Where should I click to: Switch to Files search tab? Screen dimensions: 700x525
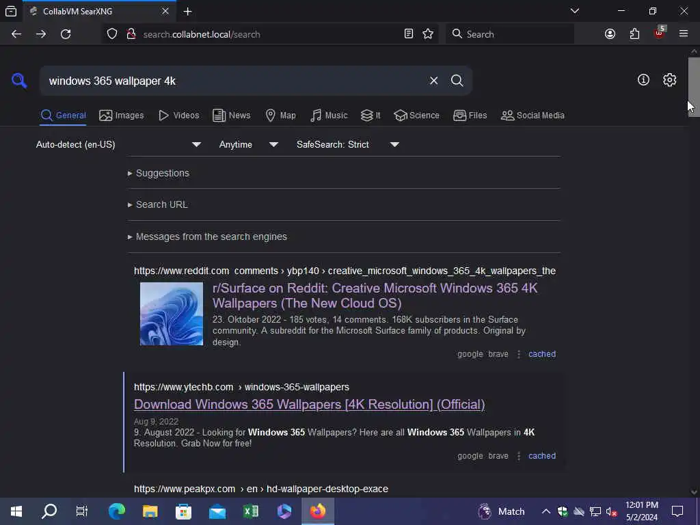coord(470,115)
